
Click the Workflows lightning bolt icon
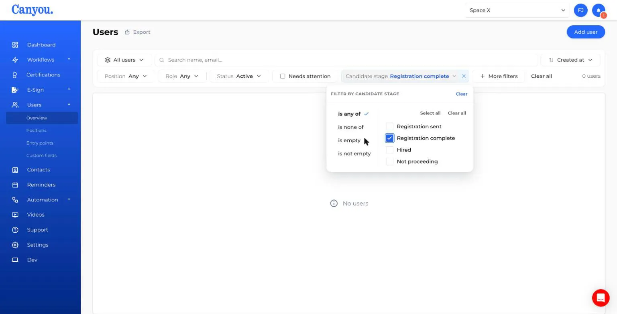15,60
